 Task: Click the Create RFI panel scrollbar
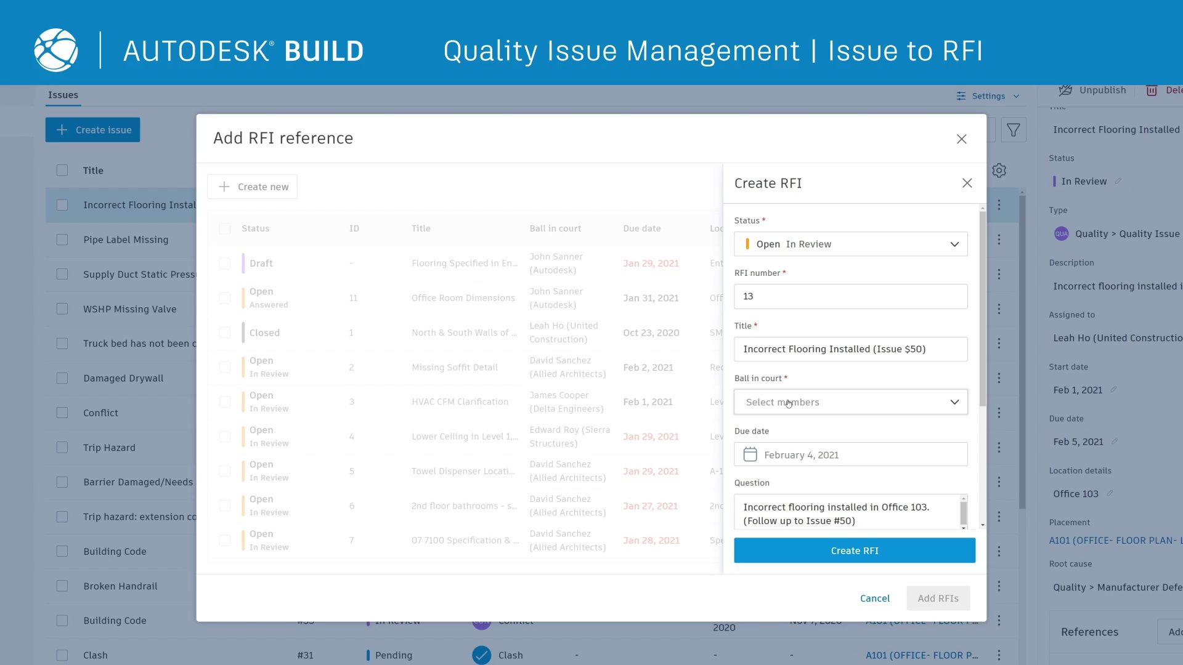(982, 308)
